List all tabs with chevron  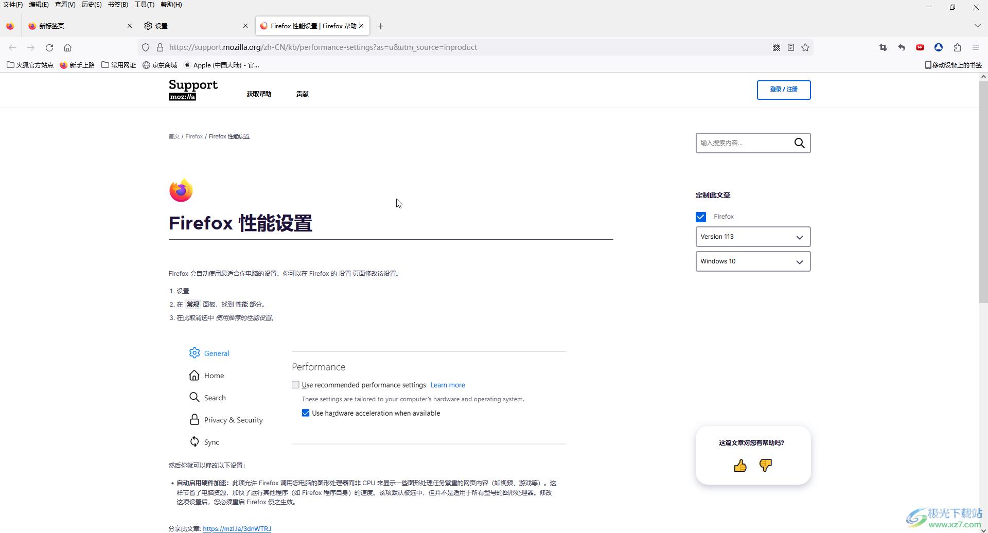[x=977, y=26]
